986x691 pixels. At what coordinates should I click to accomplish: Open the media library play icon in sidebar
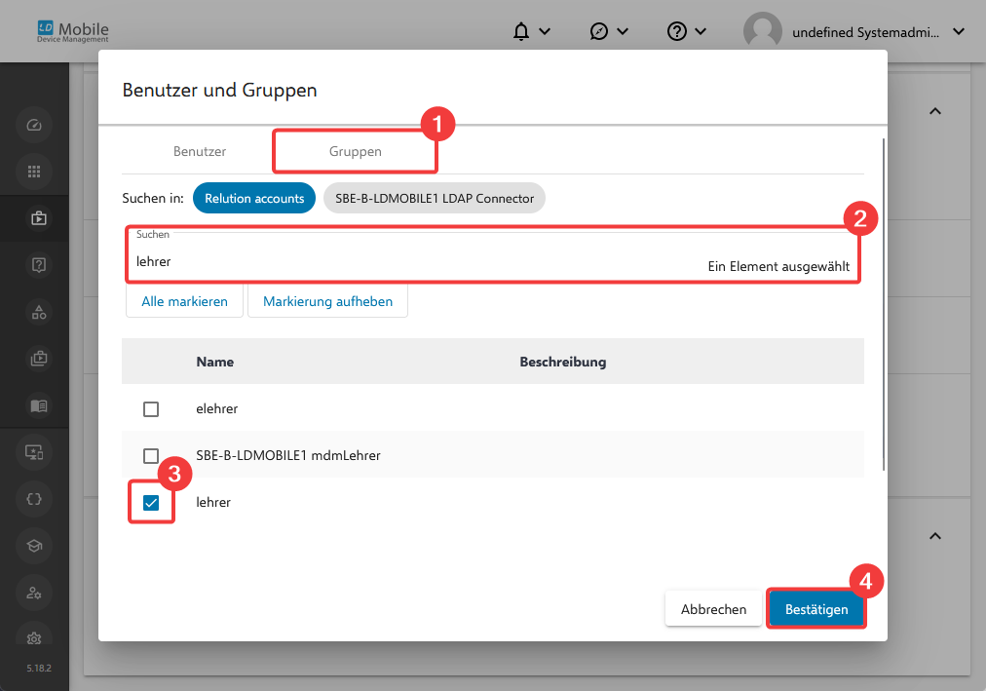pyautogui.click(x=38, y=359)
